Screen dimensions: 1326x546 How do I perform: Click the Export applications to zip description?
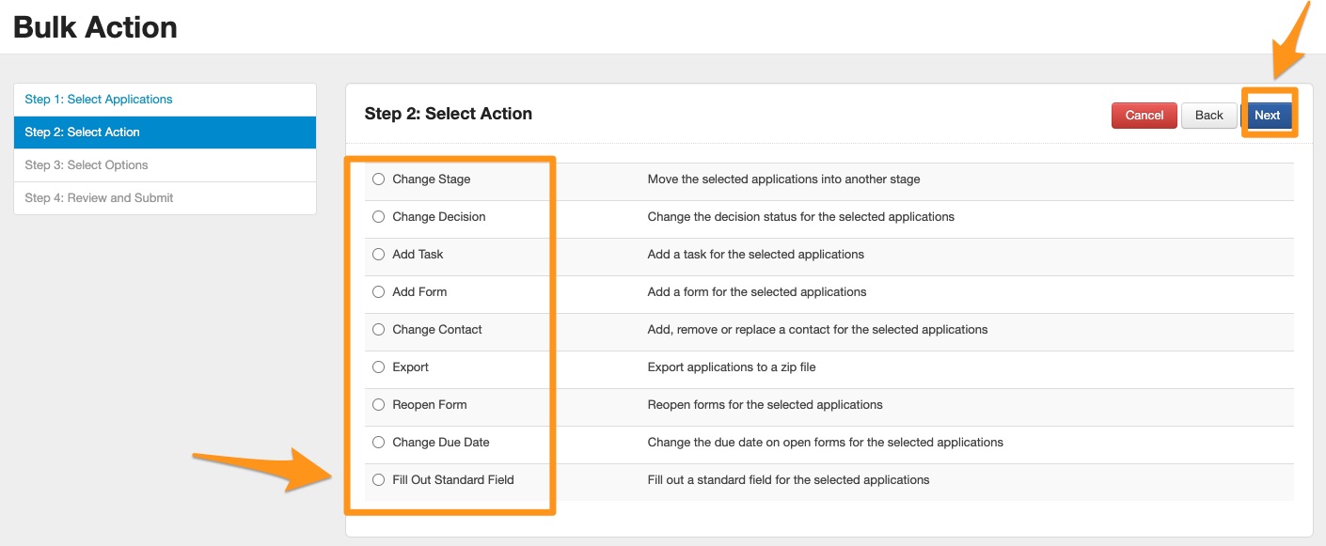[x=731, y=367]
